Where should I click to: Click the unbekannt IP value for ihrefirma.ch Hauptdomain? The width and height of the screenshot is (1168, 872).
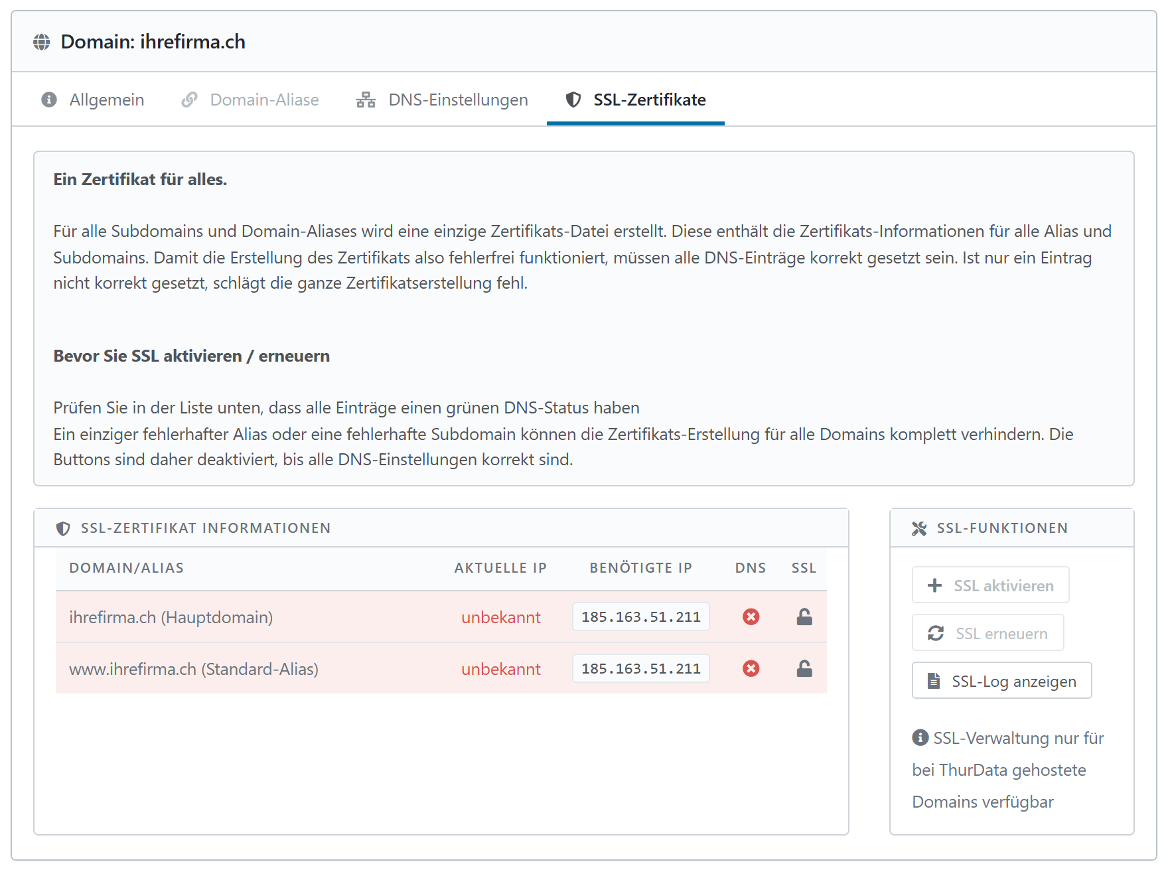tap(501, 617)
